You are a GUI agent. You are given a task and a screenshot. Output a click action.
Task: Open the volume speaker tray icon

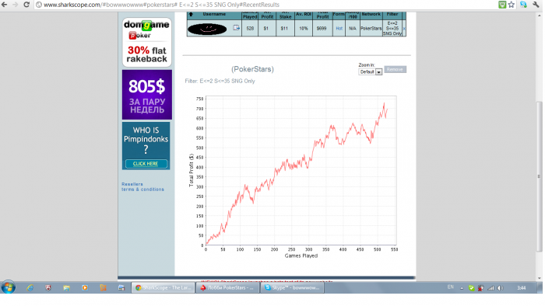(500, 288)
